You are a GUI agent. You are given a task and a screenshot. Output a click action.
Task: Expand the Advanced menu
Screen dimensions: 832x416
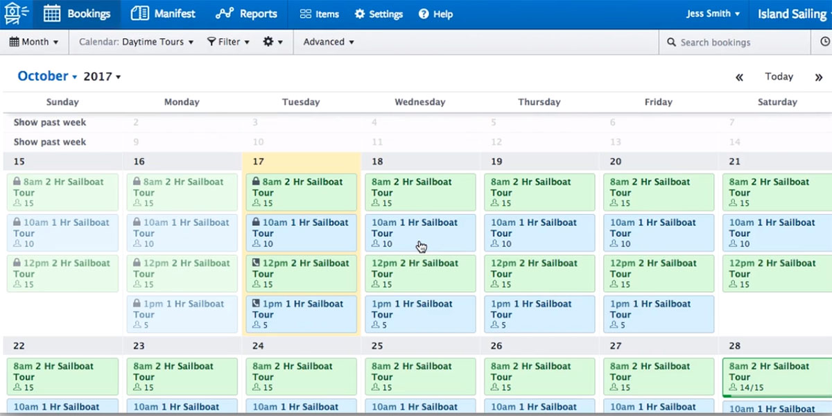329,42
